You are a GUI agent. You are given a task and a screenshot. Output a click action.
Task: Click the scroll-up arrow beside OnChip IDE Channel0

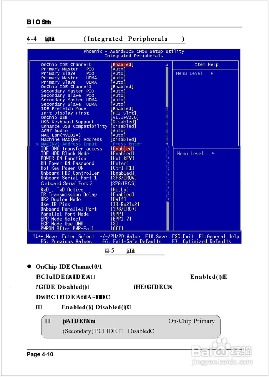pos(167,65)
